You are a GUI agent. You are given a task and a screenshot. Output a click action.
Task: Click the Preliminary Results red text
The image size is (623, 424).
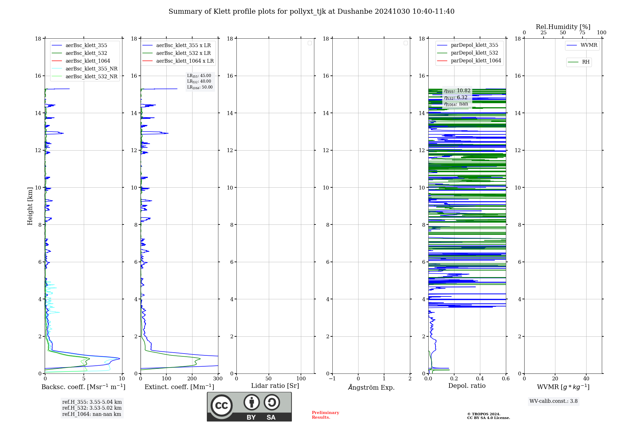tap(326, 415)
